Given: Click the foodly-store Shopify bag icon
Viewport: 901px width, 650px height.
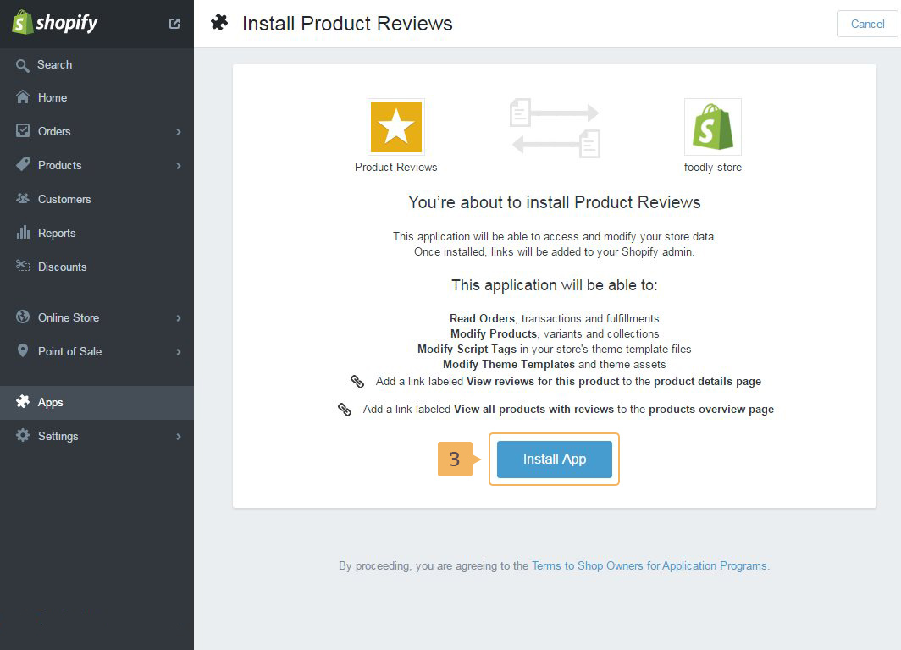Looking at the screenshot, I should point(712,127).
